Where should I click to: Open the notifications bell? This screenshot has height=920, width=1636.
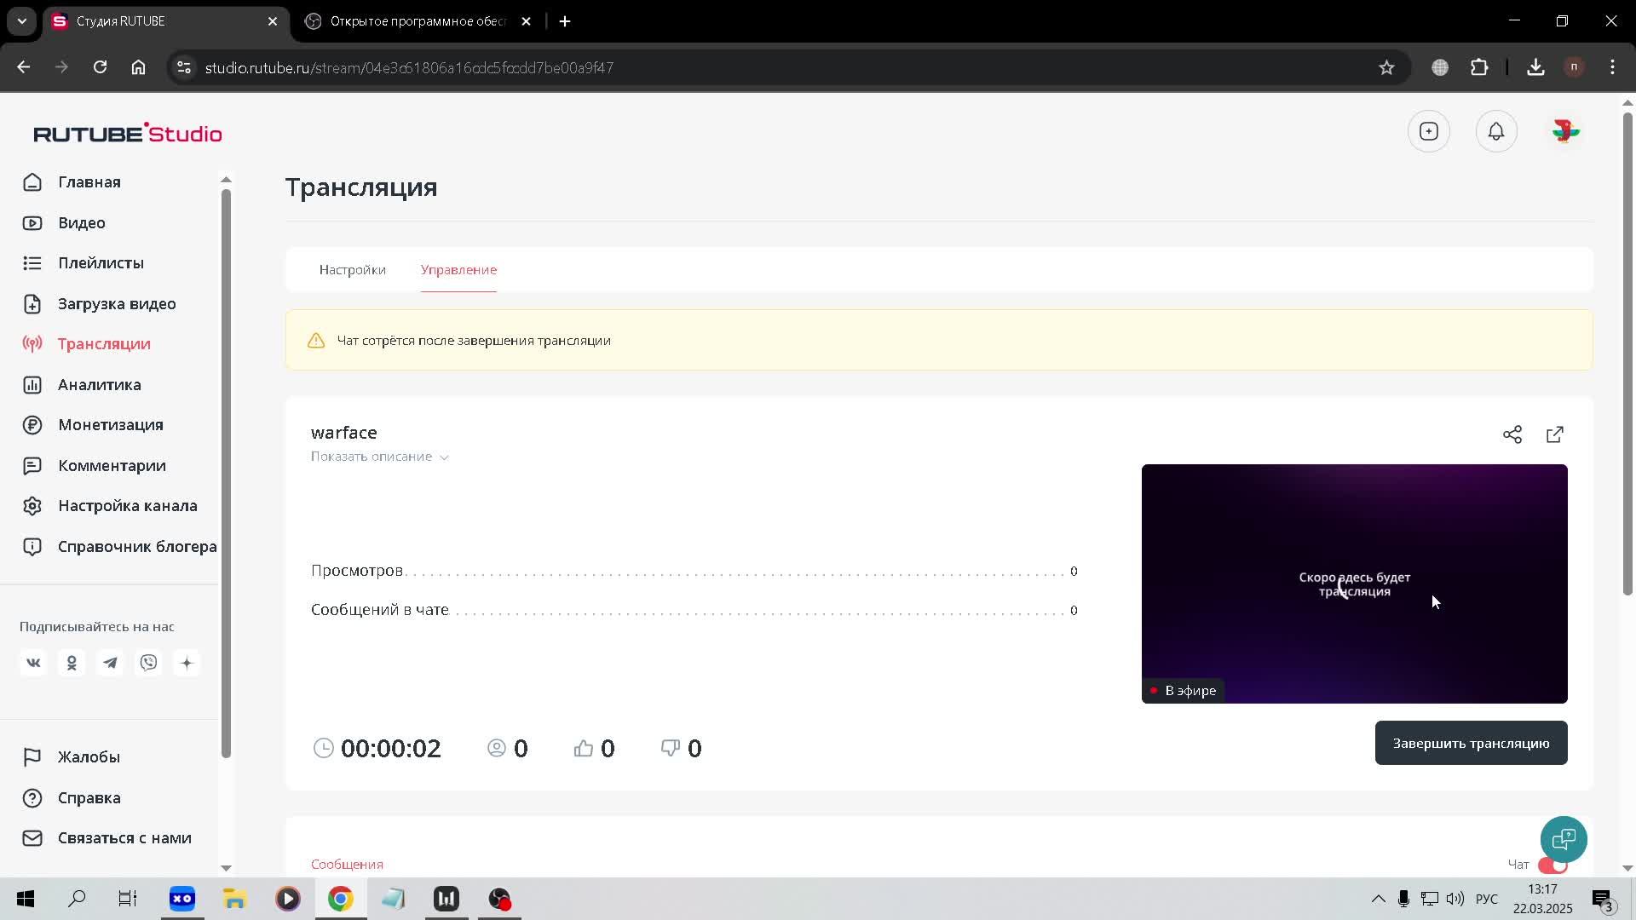(x=1495, y=131)
